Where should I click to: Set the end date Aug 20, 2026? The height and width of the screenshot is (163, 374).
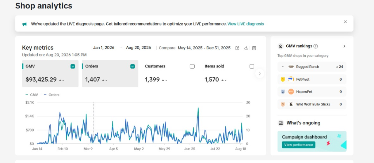point(138,48)
